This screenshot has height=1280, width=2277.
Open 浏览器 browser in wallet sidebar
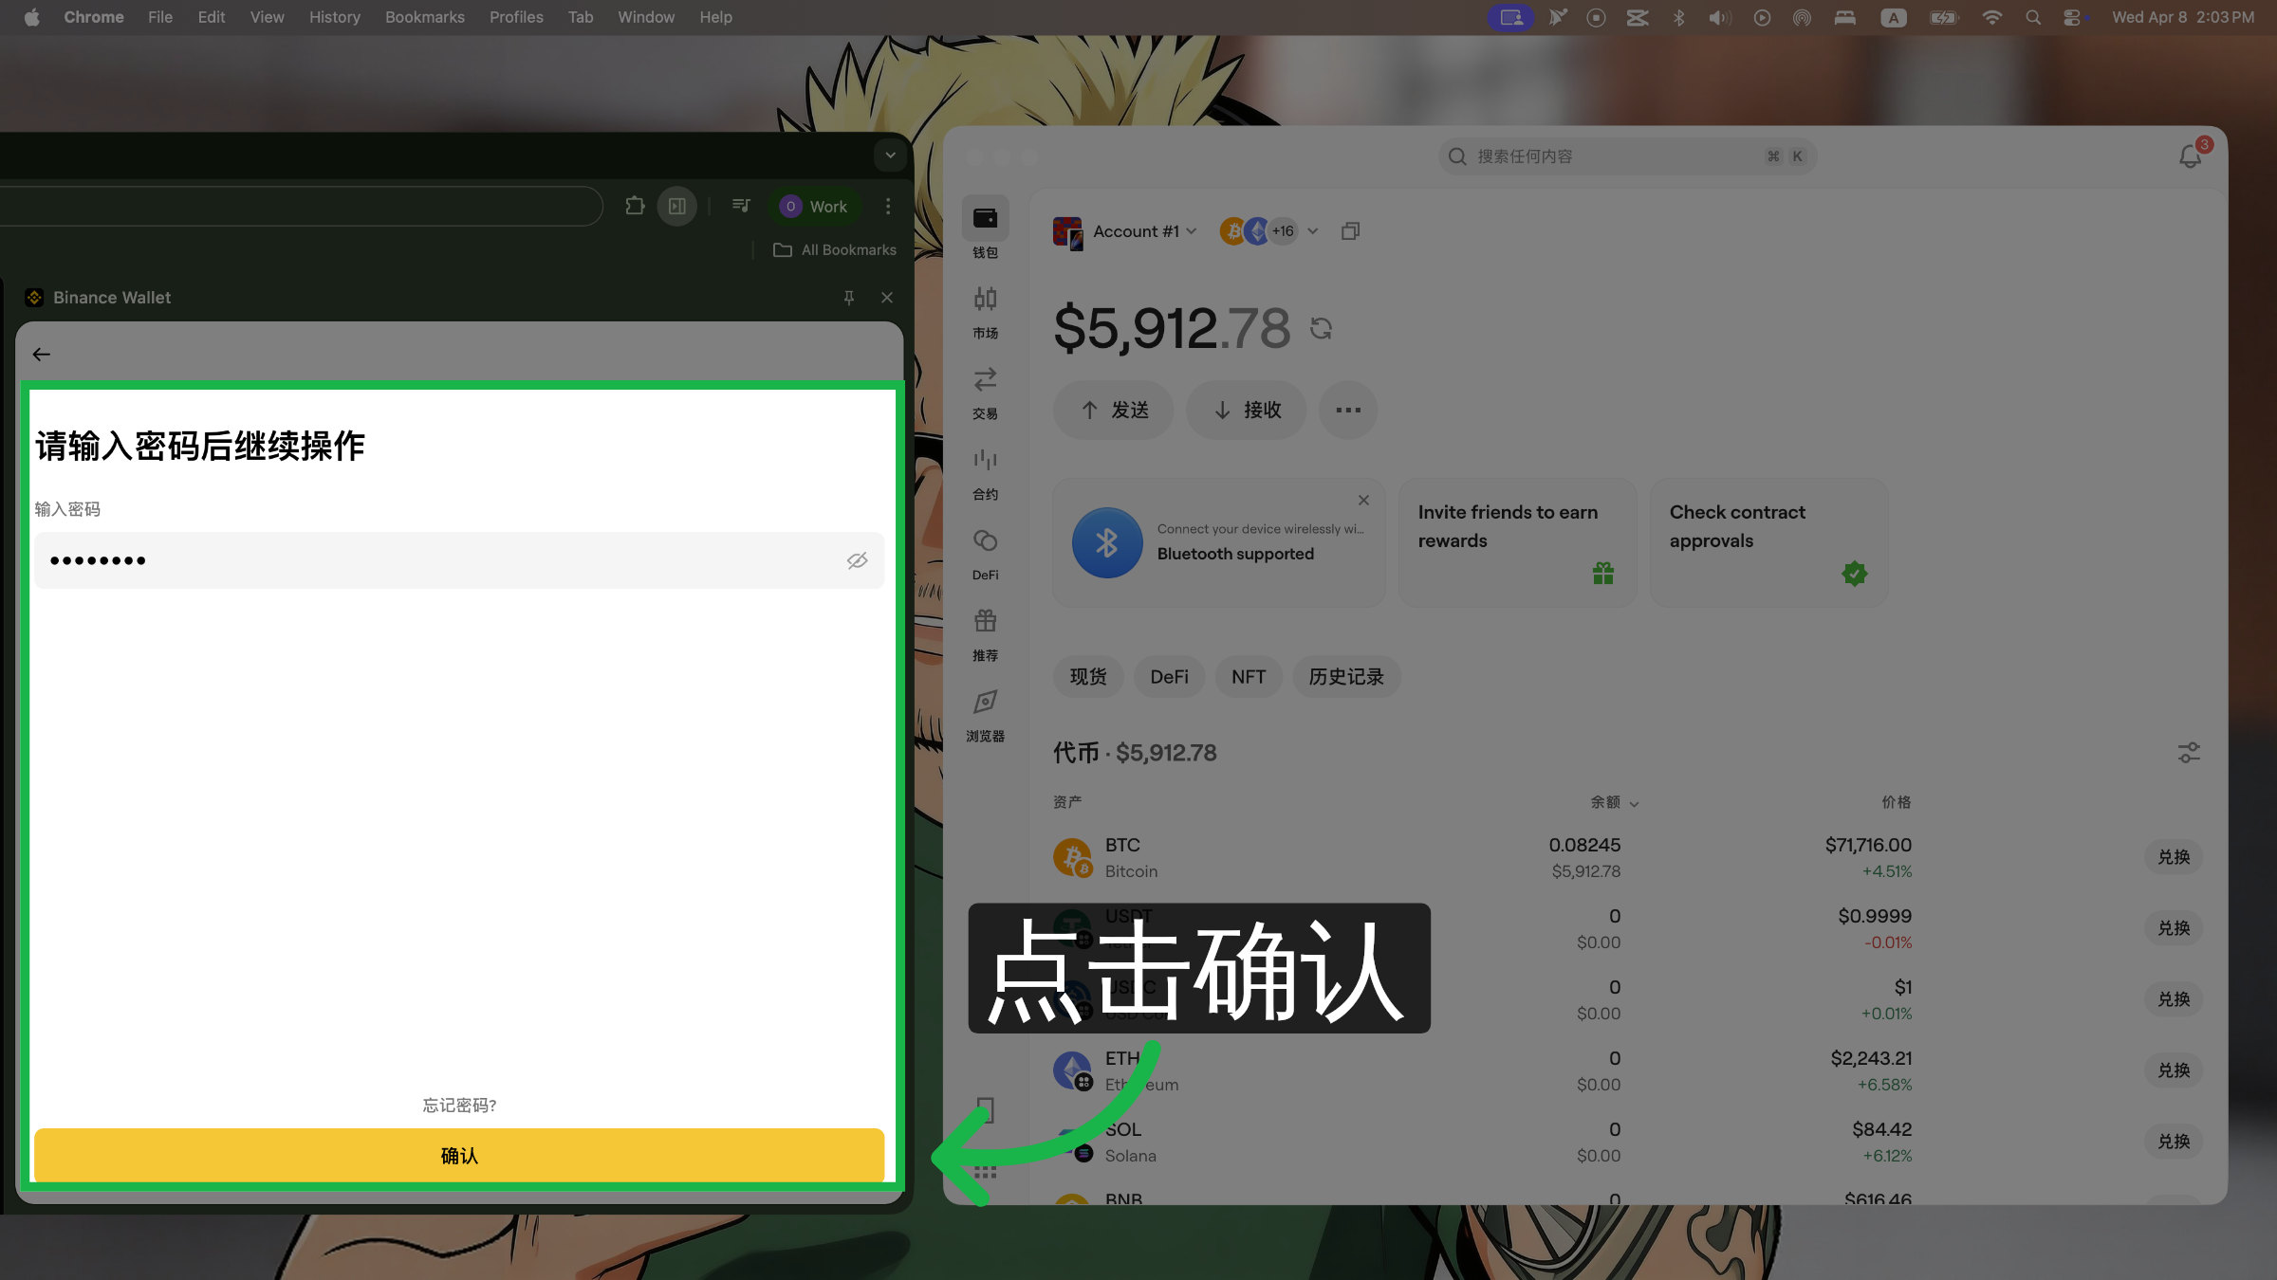coord(985,716)
